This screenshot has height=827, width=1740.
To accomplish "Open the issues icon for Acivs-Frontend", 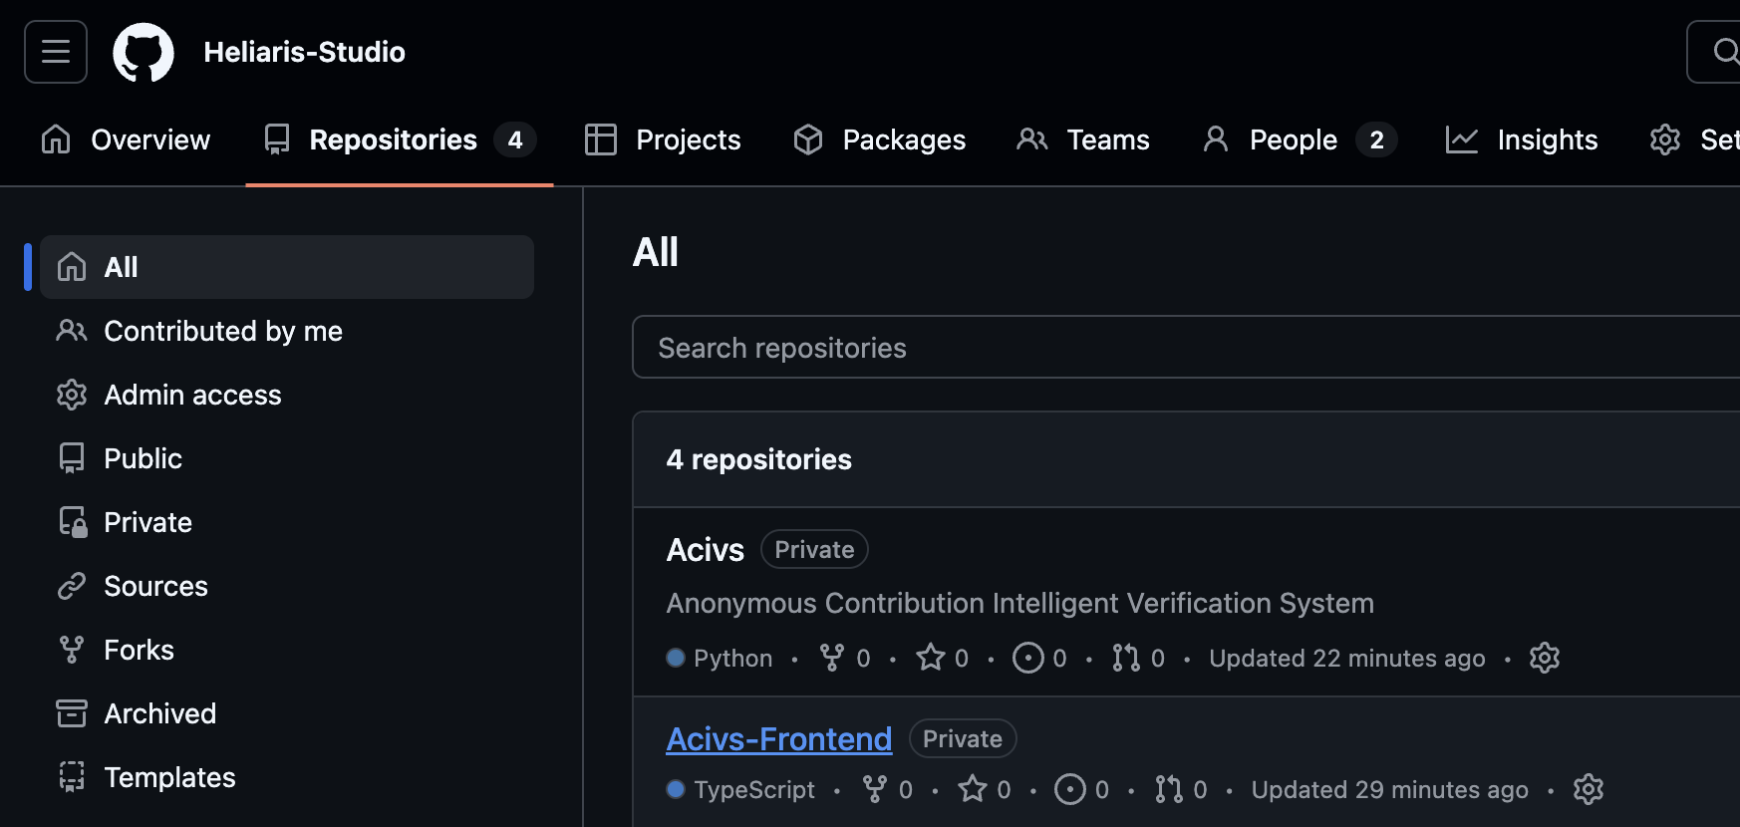I will pyautogui.click(x=1070, y=789).
